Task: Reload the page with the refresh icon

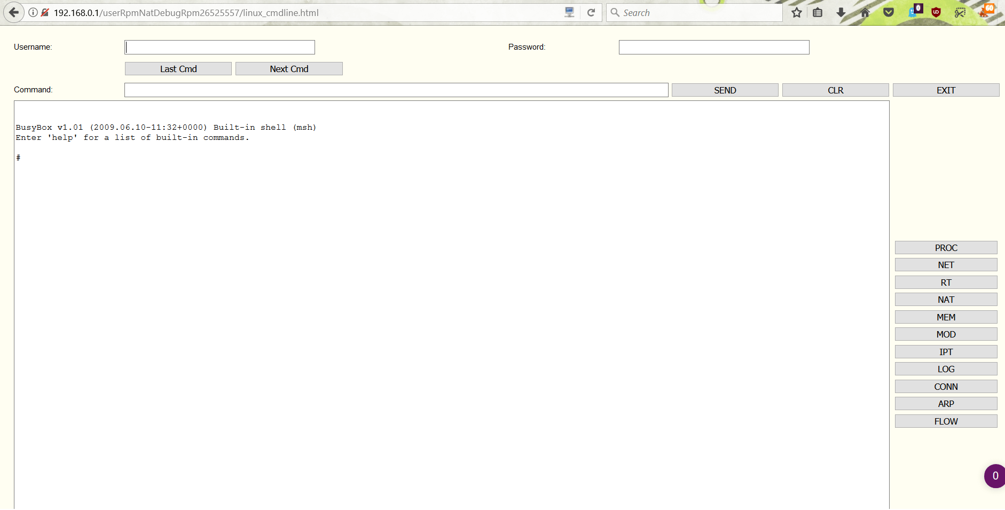Action: (x=591, y=12)
